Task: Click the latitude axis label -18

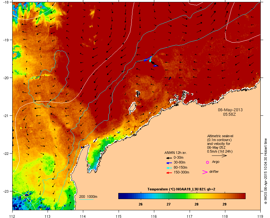Action: point(5,2)
